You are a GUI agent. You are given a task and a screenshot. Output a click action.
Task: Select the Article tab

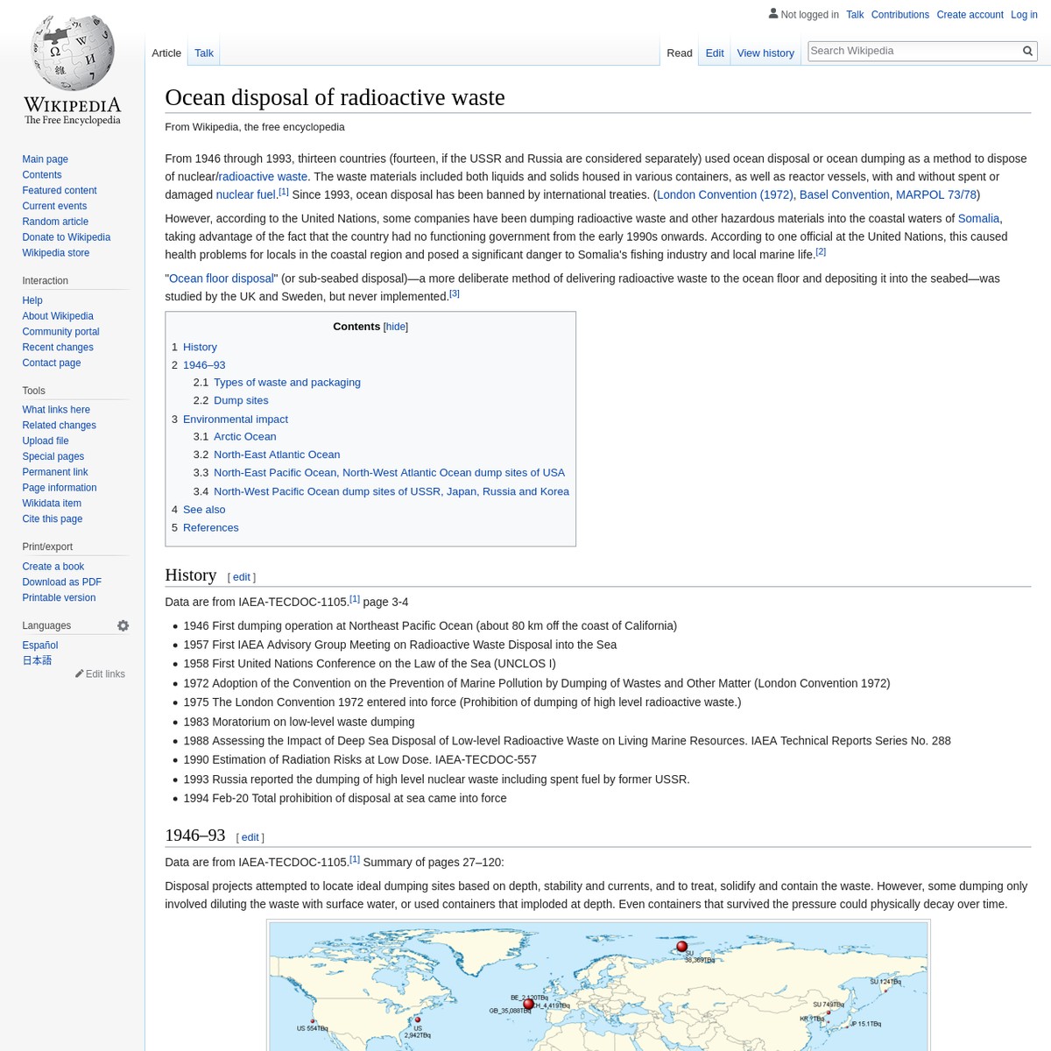coord(166,53)
